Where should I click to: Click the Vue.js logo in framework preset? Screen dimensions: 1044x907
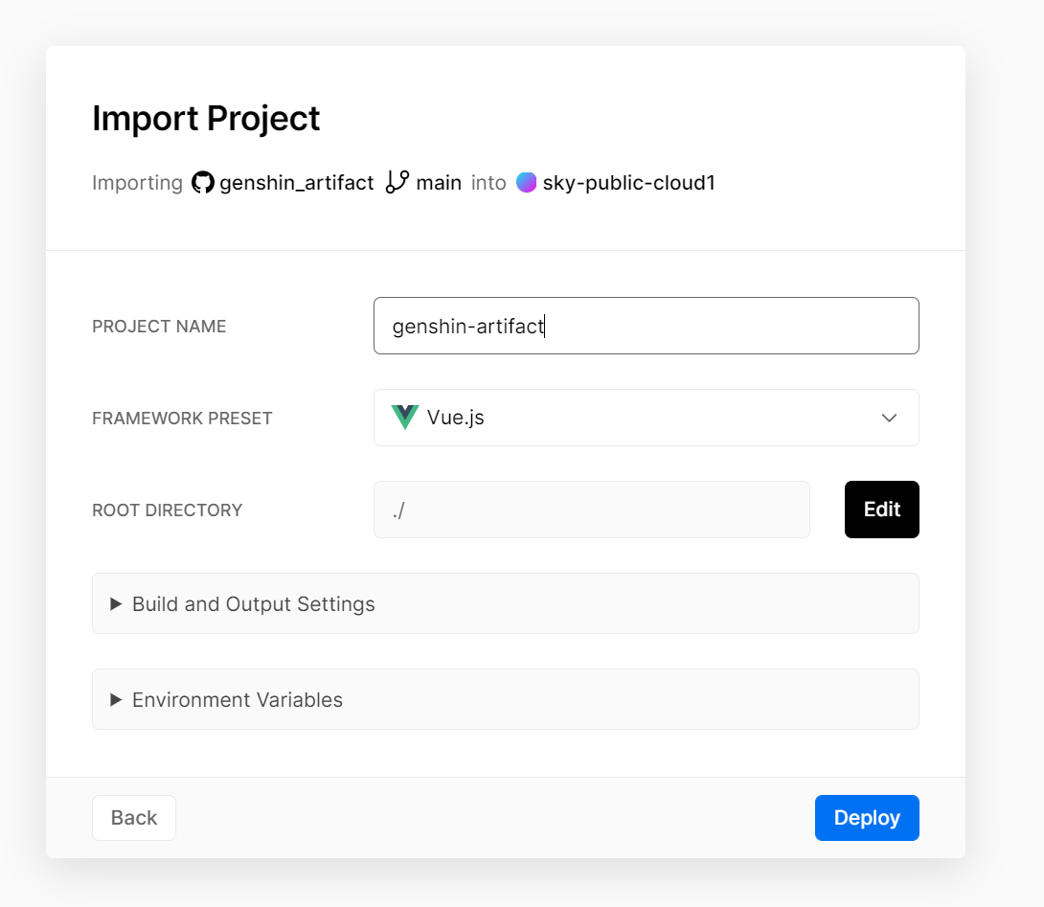click(x=405, y=418)
